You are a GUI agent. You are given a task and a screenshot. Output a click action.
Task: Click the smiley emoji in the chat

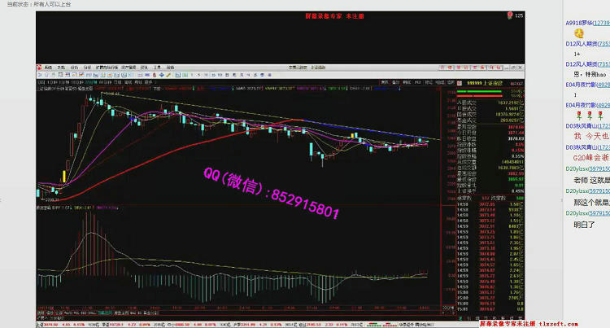click(x=579, y=33)
